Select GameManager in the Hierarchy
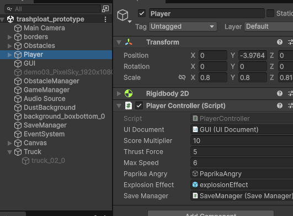The image size is (293, 216). click(56, 90)
